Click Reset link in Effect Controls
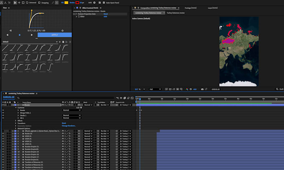The image size is (284, 170). pos(106,14)
